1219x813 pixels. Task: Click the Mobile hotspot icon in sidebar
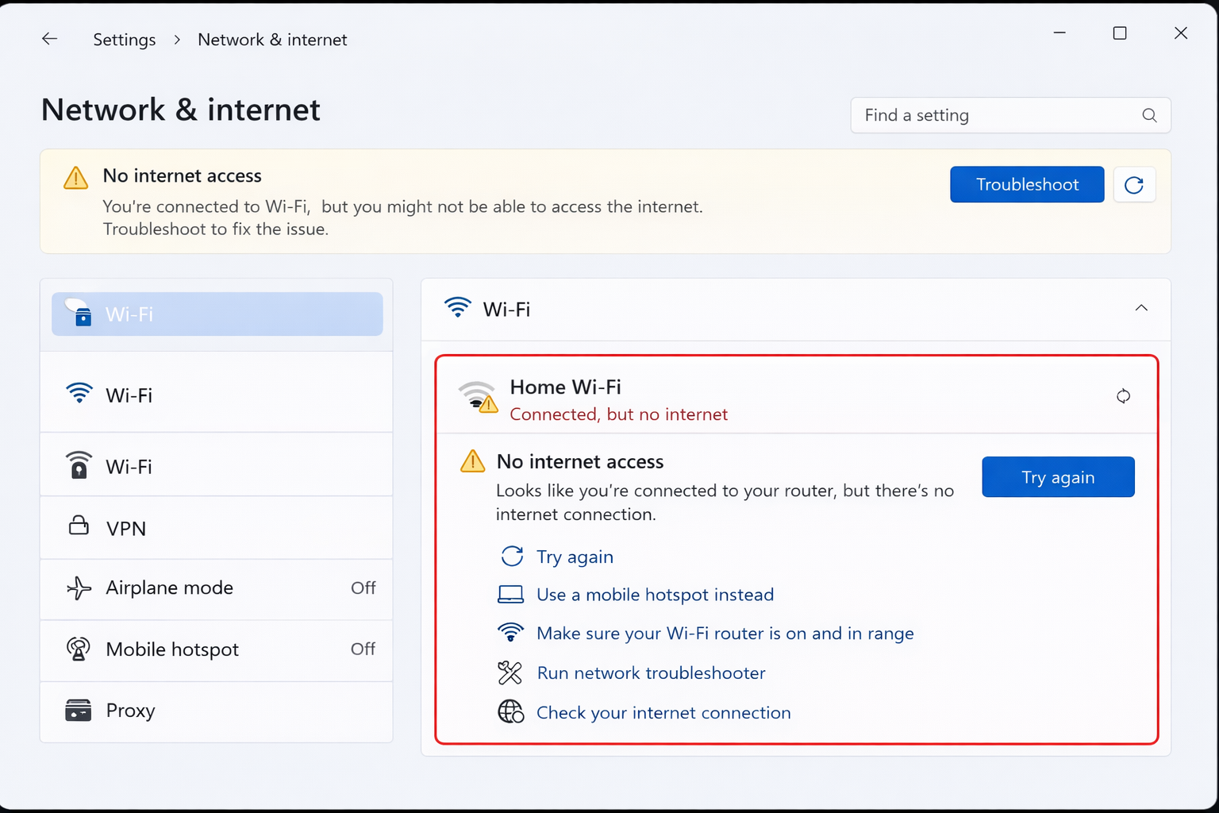click(79, 649)
